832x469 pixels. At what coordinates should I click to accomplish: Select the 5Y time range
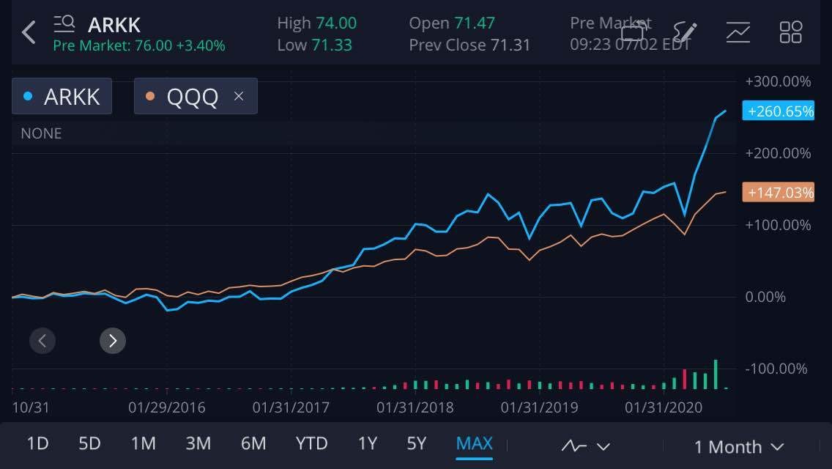click(x=416, y=443)
